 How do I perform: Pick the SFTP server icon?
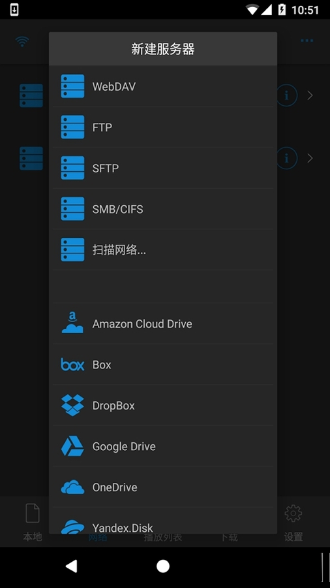(x=72, y=168)
